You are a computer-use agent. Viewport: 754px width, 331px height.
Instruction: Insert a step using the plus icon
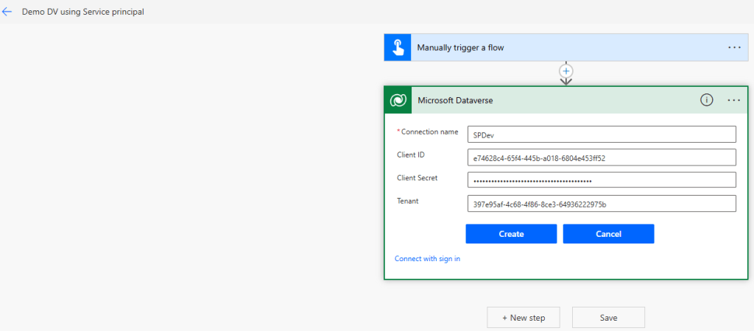coord(565,71)
